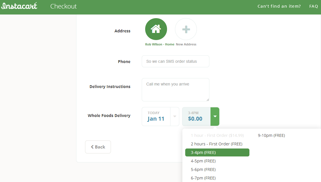Choose 2 hours - First Order (FREE)
321x182 pixels.
pos(216,144)
